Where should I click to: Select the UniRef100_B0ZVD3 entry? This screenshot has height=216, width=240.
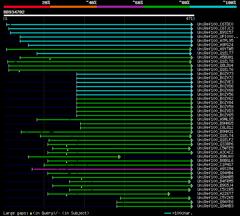(215, 111)
